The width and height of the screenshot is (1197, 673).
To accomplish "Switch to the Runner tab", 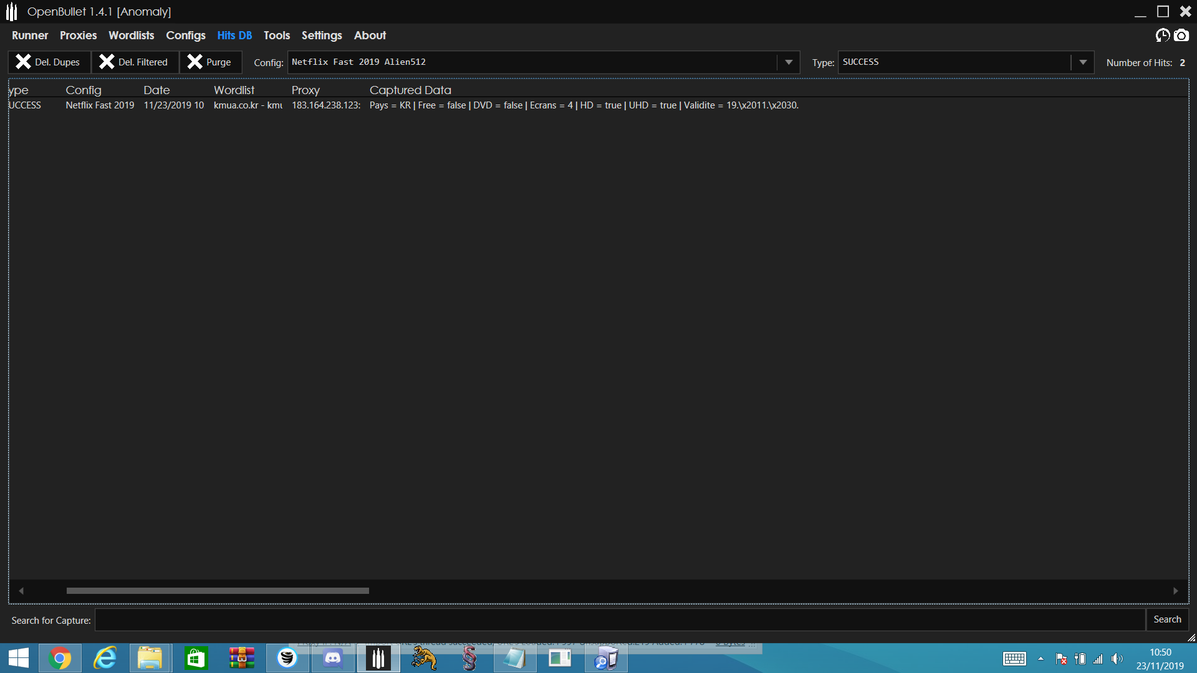I will click(30, 36).
